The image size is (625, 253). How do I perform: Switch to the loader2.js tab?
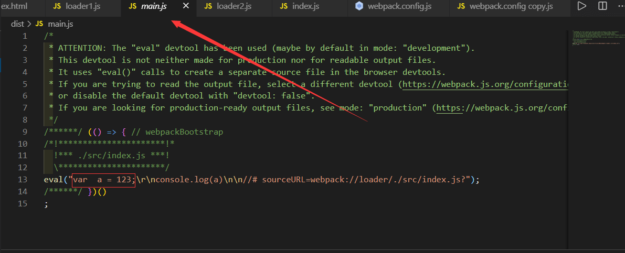point(233,6)
